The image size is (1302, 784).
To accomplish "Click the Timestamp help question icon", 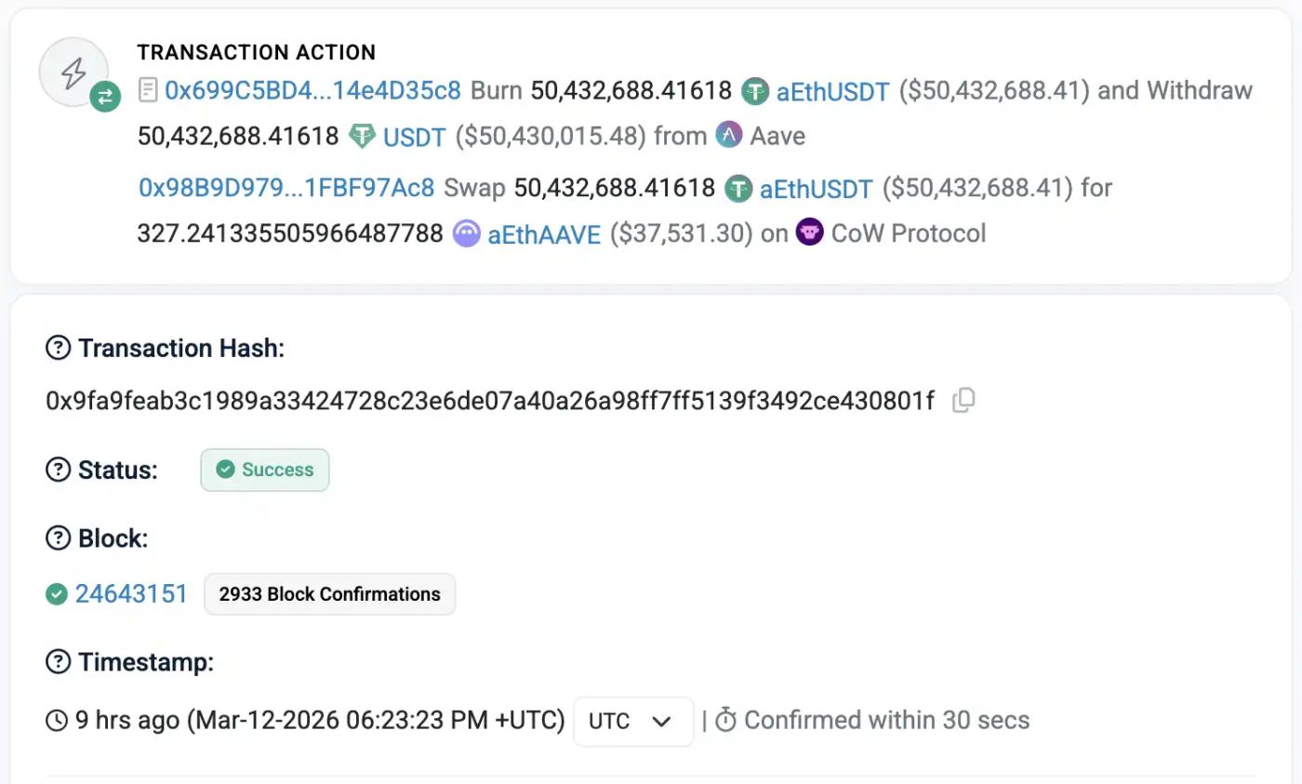I will (58, 662).
